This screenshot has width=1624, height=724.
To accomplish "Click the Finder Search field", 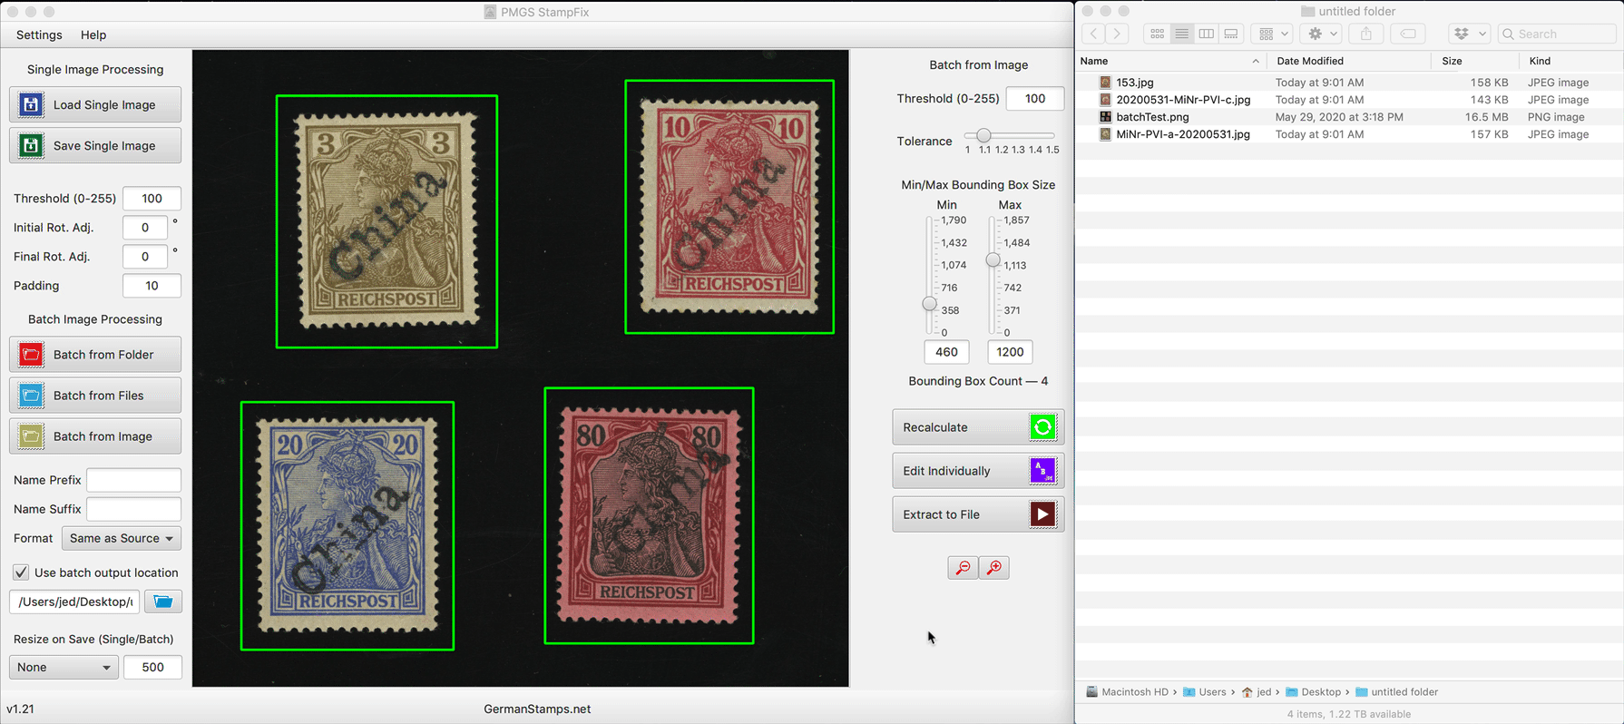I will pyautogui.click(x=1557, y=34).
